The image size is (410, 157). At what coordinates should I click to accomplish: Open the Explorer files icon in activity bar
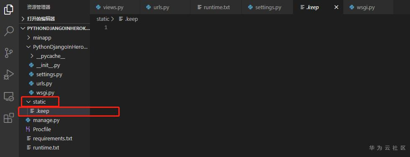point(9,10)
